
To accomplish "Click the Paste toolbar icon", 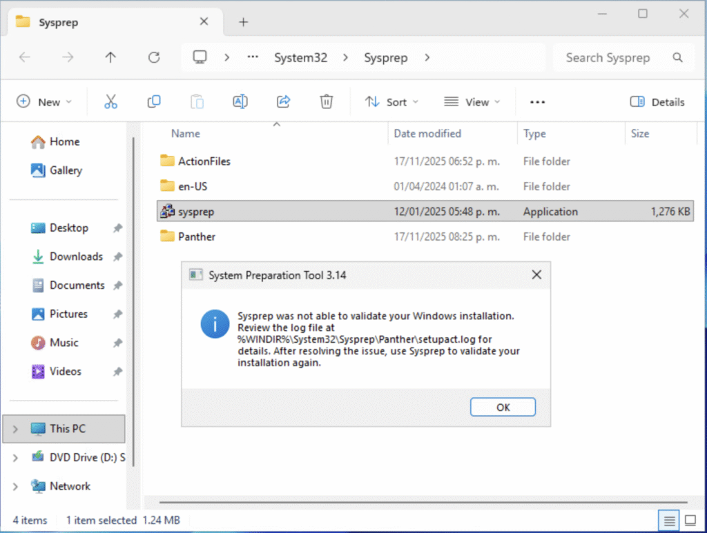I will click(x=197, y=101).
